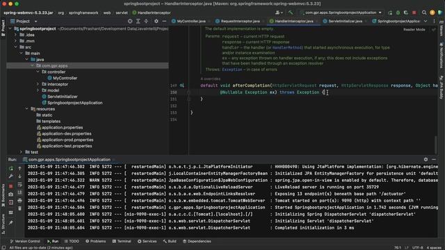The image size is (445, 250).
Task: Open Run panel settings gear
Action: (x=426, y=160)
